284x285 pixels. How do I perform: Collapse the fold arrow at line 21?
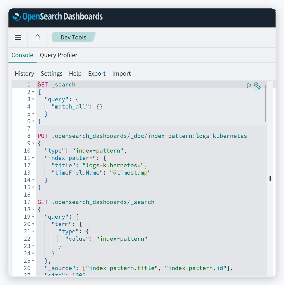(x=33, y=231)
